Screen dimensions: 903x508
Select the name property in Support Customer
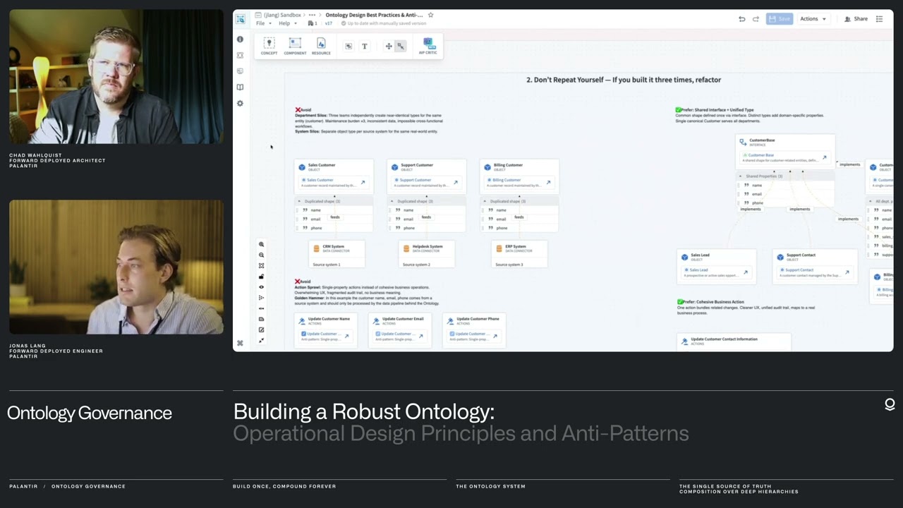(428, 210)
